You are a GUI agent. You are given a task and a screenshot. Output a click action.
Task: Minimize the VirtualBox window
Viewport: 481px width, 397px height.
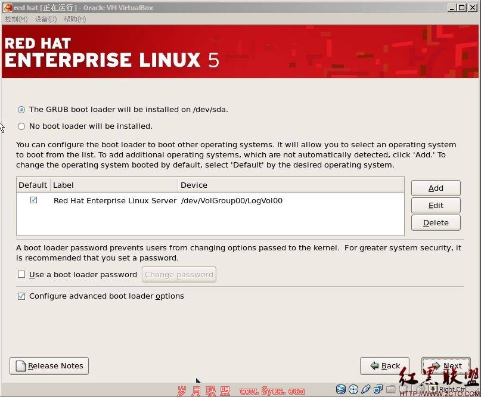click(451, 8)
